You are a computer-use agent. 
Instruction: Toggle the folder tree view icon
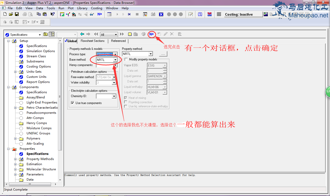(52, 34)
